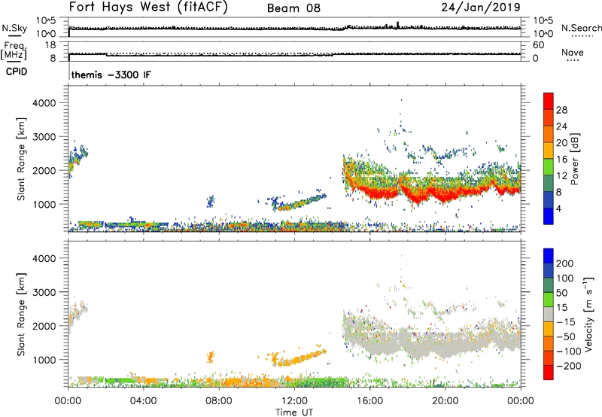Viewport: 602px width, 417px height.
Task: Select the "Beam 08" label
Action: pyautogui.click(x=293, y=8)
